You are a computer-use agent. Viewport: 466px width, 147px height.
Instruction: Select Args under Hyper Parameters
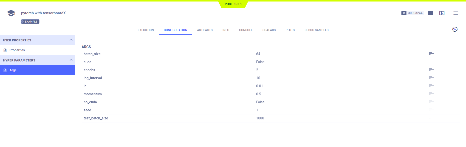coord(13,70)
